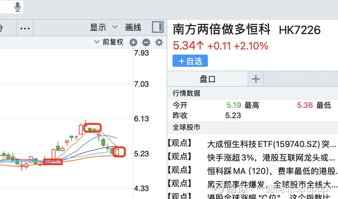Screen dimensions: 338x199
Task: Open news 大成恒生科技ETF(159740.SZ)
Action: point(272,144)
